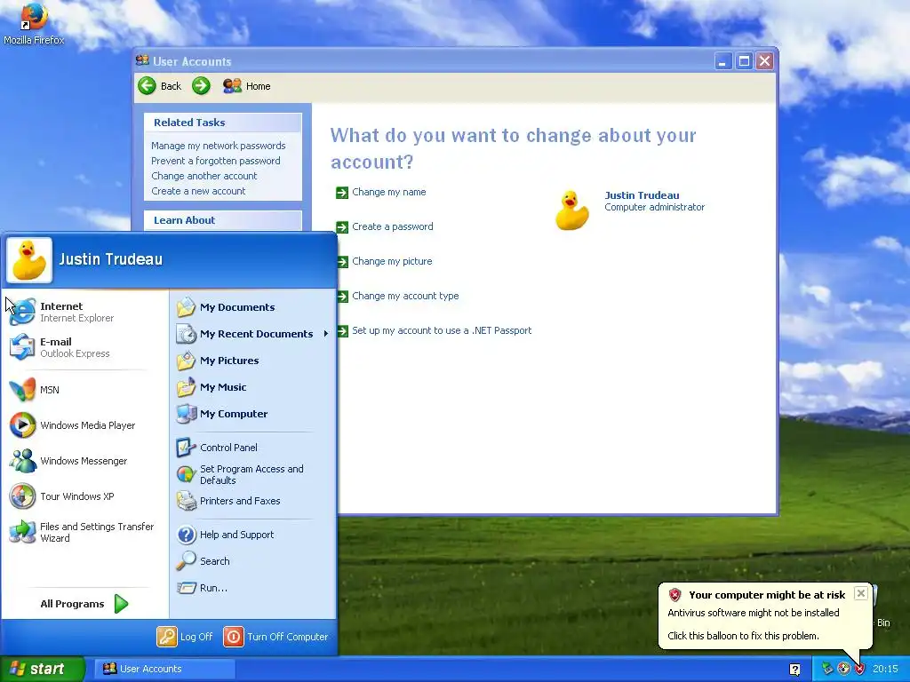Open the start button menu
This screenshot has height=682, width=910.
coord(43,669)
